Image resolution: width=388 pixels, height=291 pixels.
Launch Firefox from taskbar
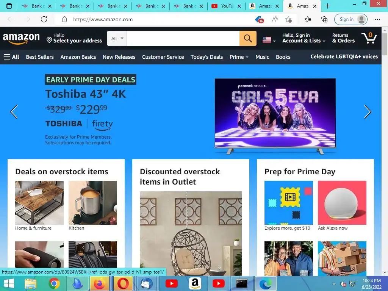[100, 283]
